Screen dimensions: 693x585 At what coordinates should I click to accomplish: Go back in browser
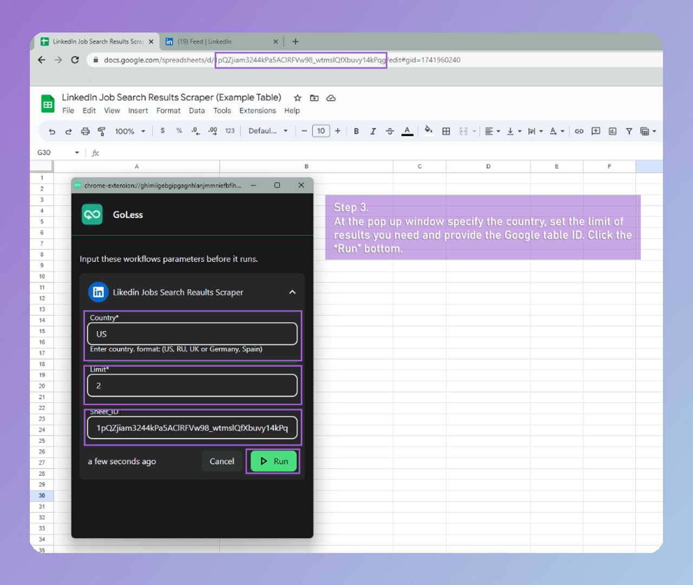tap(42, 60)
